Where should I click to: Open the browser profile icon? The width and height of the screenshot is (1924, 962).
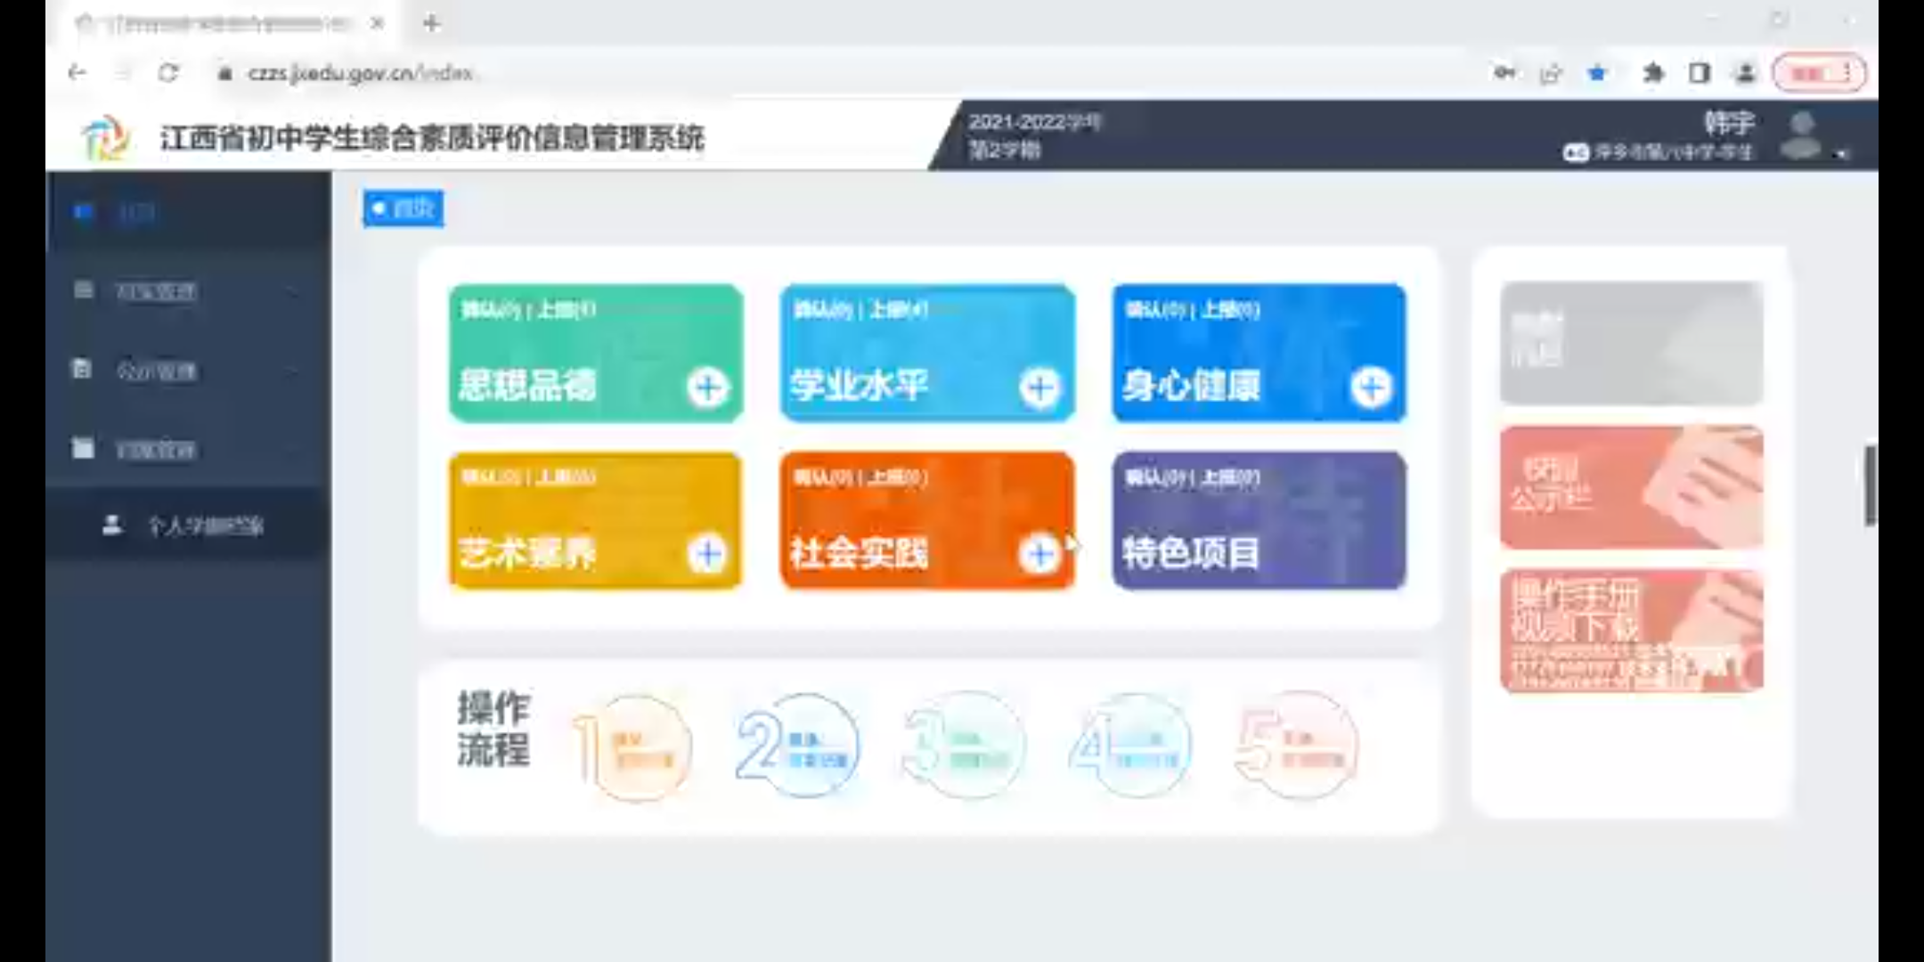(1746, 73)
